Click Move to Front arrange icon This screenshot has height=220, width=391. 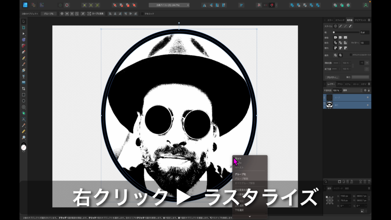click(x=134, y=5)
